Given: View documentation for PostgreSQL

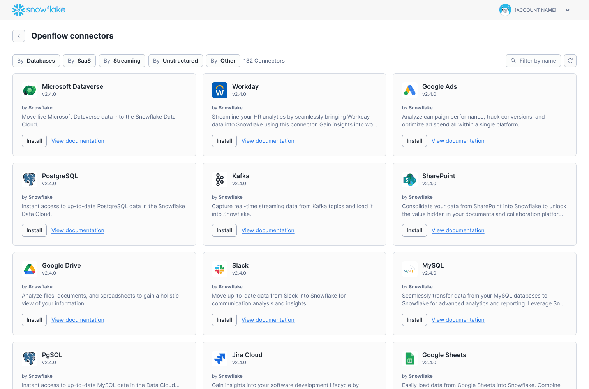Looking at the screenshot, I should pos(78,230).
